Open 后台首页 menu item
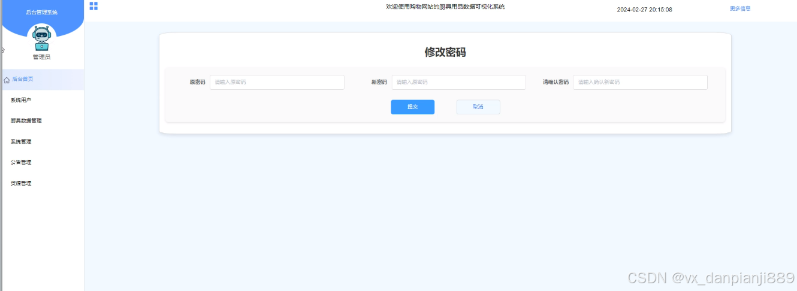This screenshot has width=797, height=291. 42,79
